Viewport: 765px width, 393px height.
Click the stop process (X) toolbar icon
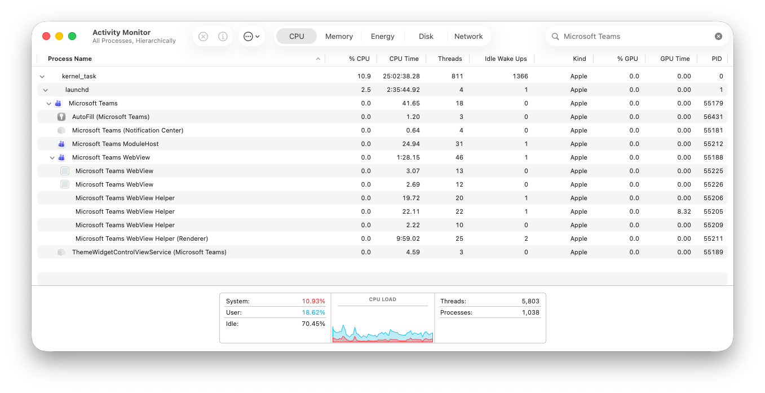[x=204, y=36]
